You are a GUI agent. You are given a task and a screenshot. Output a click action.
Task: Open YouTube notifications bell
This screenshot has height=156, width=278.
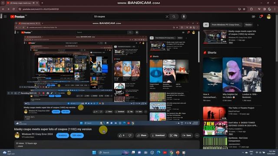click(261, 16)
